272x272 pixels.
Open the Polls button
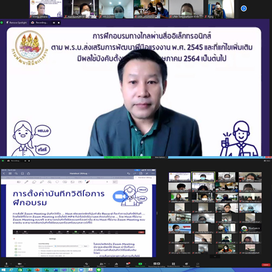(x=116, y=264)
